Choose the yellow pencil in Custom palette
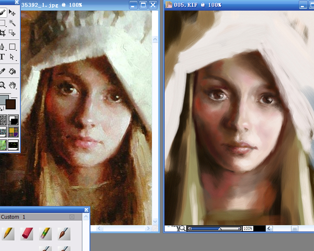This screenshot has height=251, width=314. 8,234
